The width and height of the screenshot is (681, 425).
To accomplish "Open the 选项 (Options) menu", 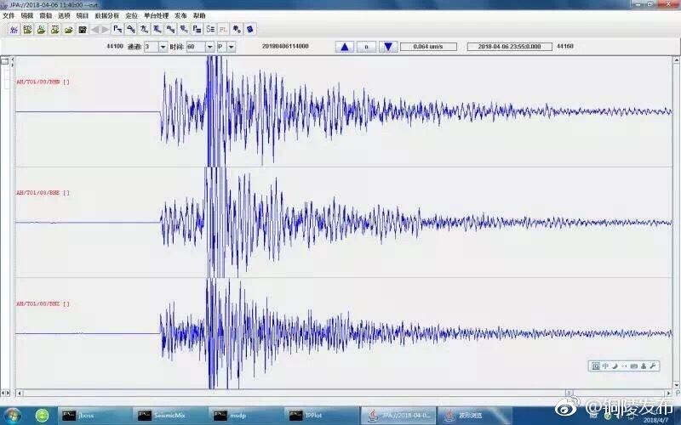I will (x=64, y=15).
